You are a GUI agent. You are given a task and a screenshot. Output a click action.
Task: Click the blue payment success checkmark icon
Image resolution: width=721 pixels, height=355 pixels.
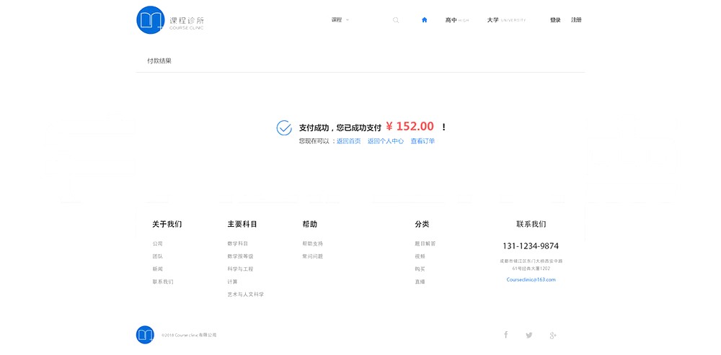284,127
